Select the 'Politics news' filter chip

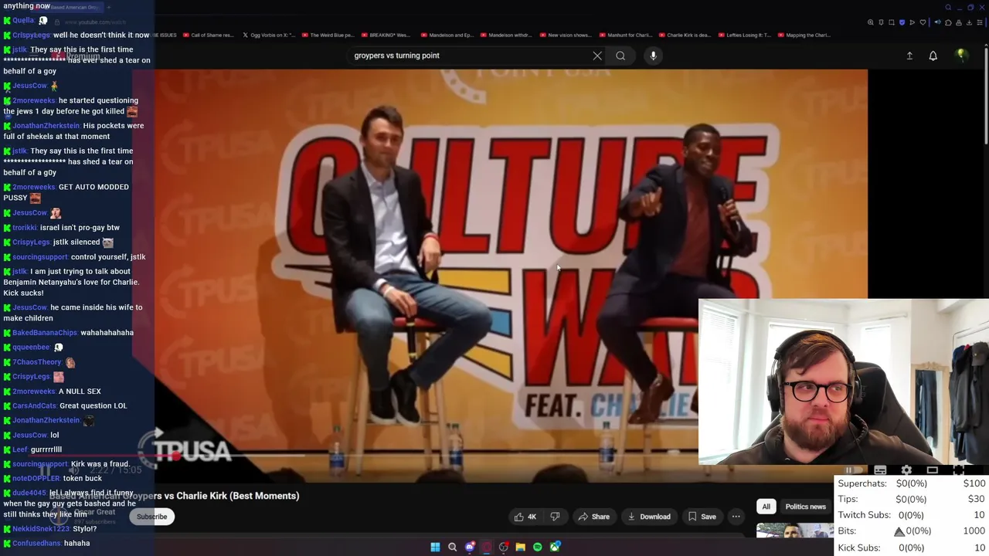805,507
